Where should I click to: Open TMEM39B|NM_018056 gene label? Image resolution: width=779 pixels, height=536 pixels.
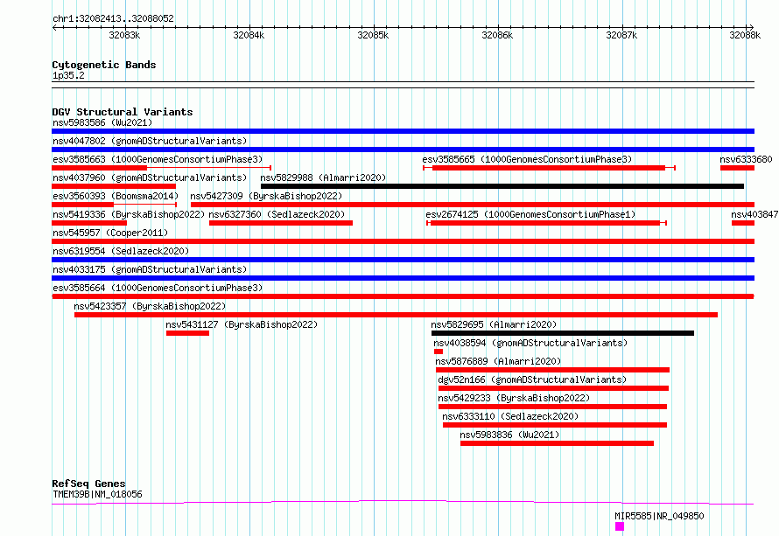pos(97,494)
